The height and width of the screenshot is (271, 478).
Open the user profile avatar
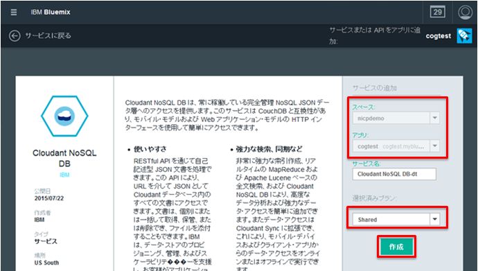466,12
